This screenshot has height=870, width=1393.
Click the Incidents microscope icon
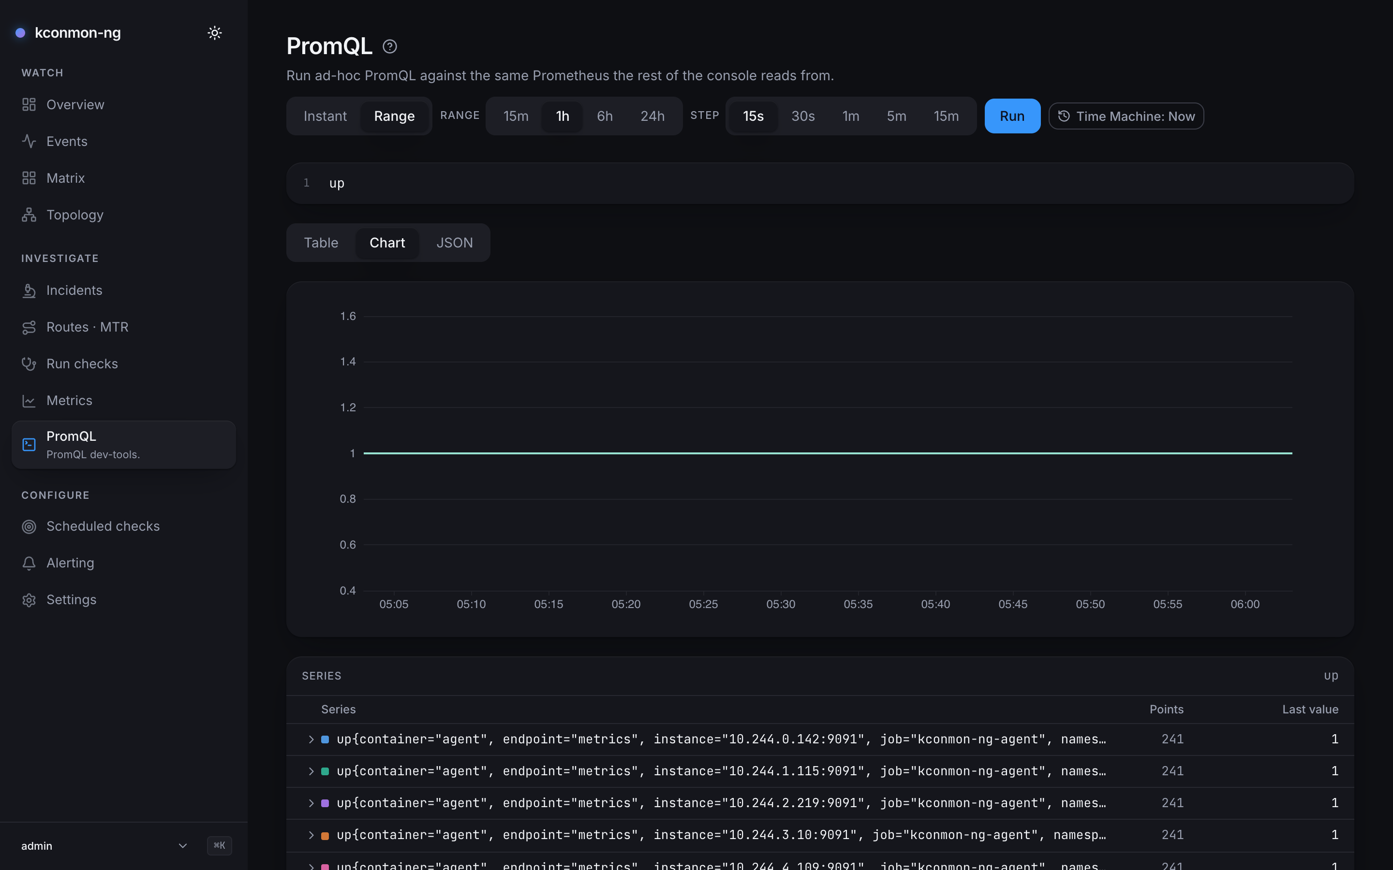tap(29, 290)
